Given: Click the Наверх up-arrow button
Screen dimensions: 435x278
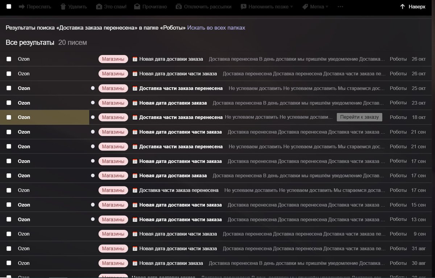Looking at the screenshot, I should [413, 7].
